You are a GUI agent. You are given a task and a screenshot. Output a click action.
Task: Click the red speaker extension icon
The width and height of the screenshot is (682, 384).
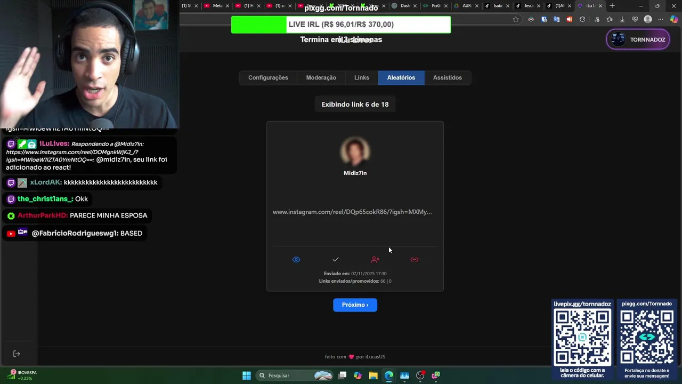pos(569,19)
